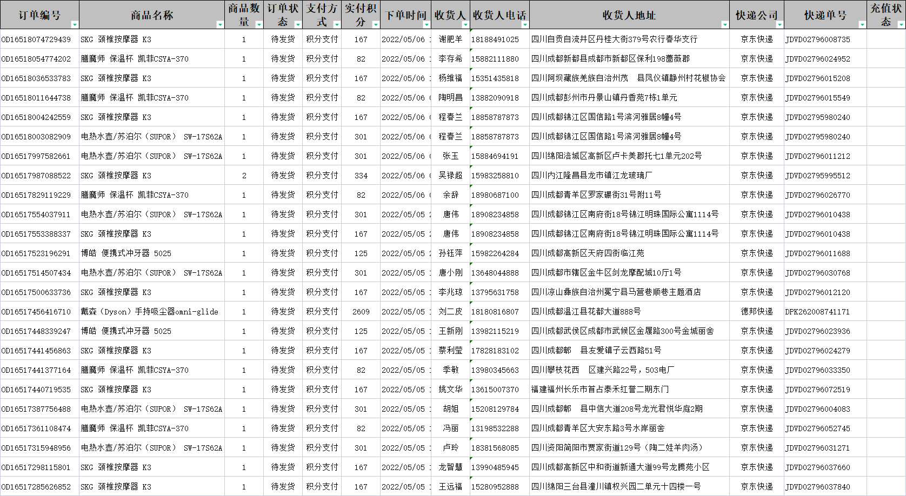This screenshot has width=906, height=496.
Task: Select recipient name 姚文华
Action: [450, 390]
